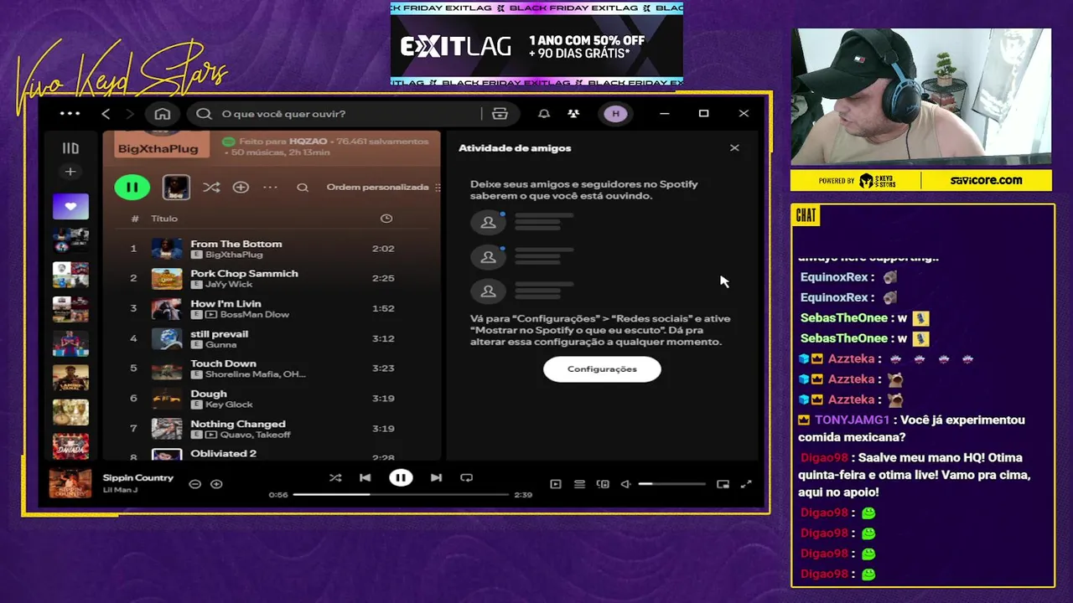This screenshot has width=1073, height=603.
Task: Open artist link BossMan Dlow
Action: click(255, 315)
